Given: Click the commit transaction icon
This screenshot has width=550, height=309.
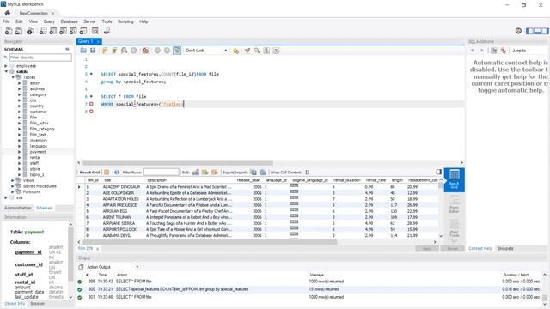Looking at the screenshot, I should tap(157, 51).
